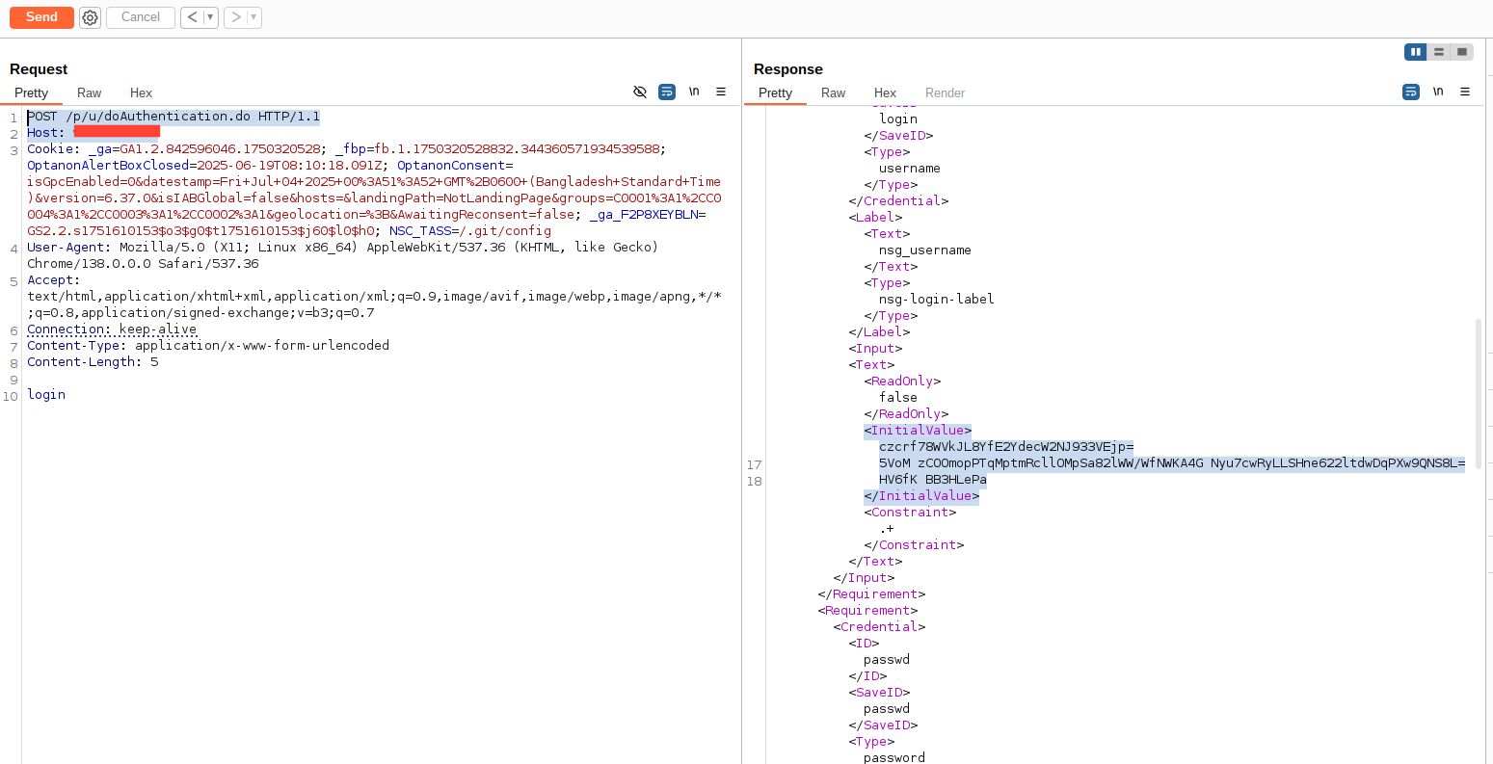Viewport: 1493px width, 764px height.
Task: Click the 'password' Type value in Response
Action: coord(894,757)
